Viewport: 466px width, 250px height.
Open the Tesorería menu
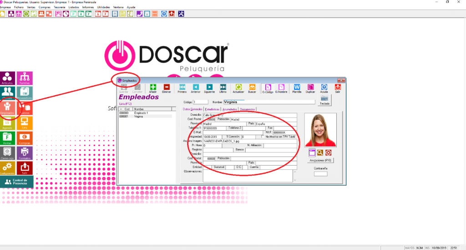tap(60, 7)
